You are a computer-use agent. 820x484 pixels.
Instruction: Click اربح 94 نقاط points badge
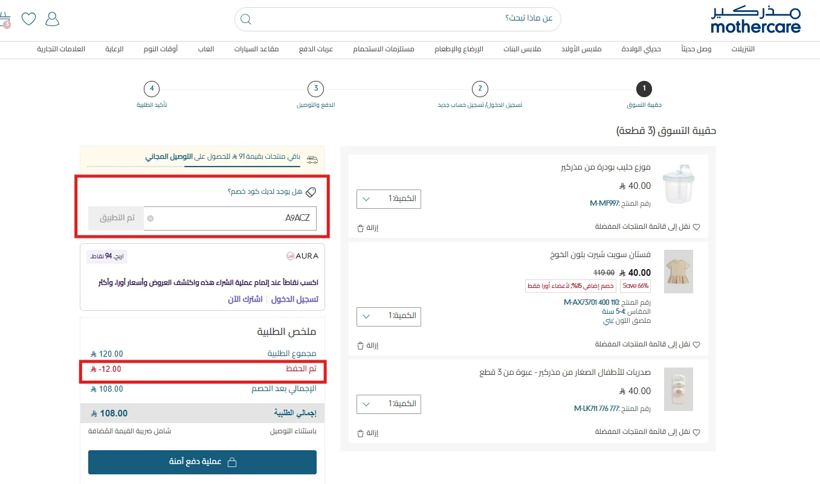tap(107, 257)
